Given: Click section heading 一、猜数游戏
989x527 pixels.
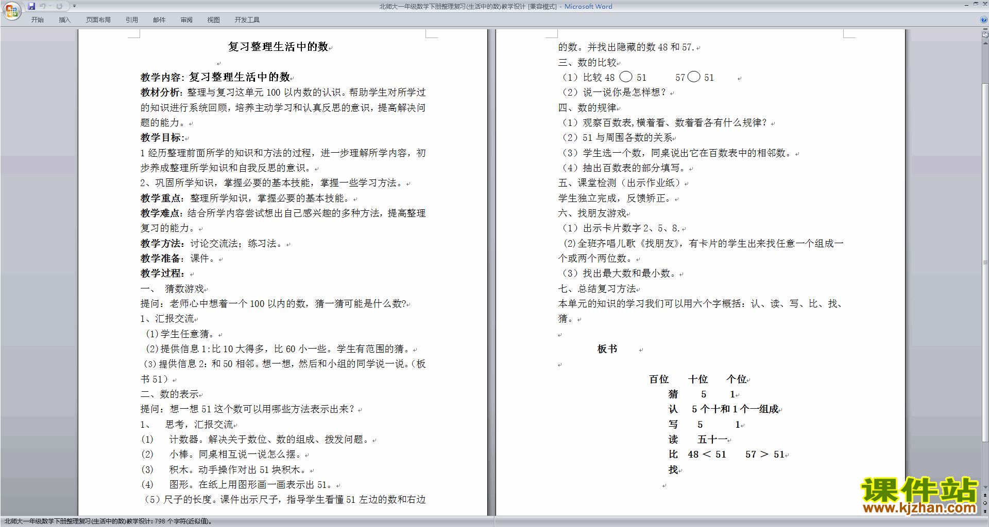Looking at the screenshot, I should [173, 288].
